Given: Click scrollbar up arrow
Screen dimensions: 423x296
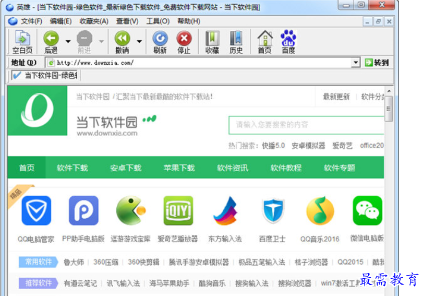Looking at the screenshot, I should click(x=389, y=91).
